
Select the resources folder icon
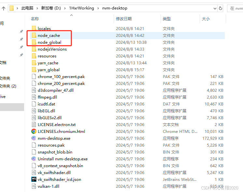click(34, 56)
